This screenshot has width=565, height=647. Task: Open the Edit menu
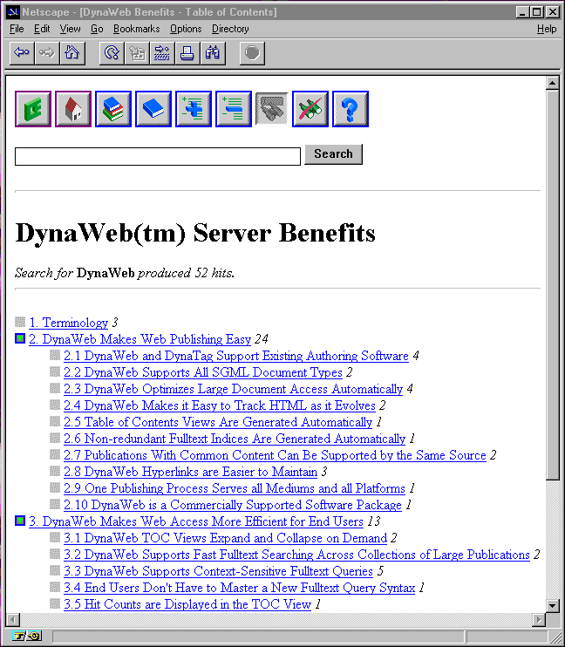click(42, 29)
